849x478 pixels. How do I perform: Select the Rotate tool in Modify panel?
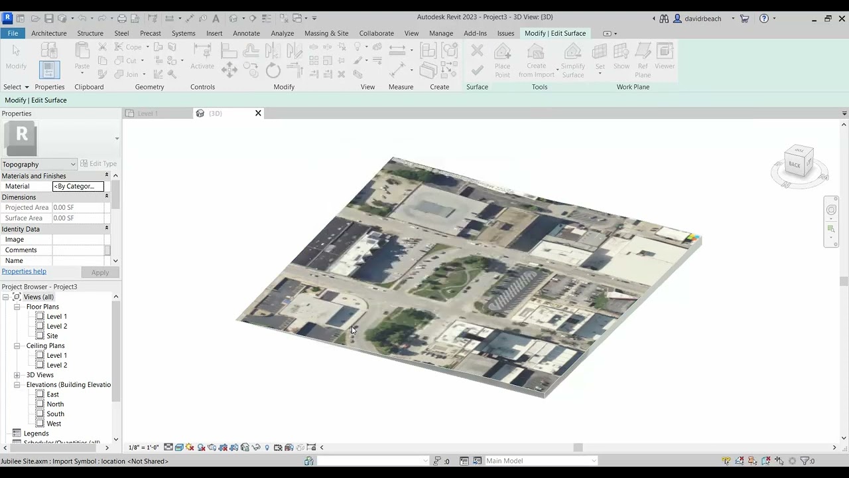tap(273, 70)
